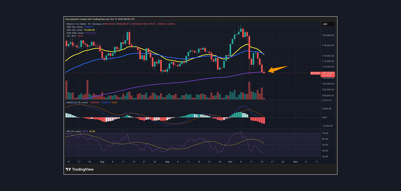
Task: Click the Oct label on time axis
Action: [x=230, y=162]
